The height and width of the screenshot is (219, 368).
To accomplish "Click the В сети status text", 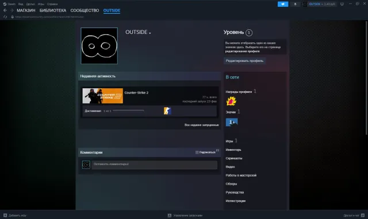I will pos(232,77).
